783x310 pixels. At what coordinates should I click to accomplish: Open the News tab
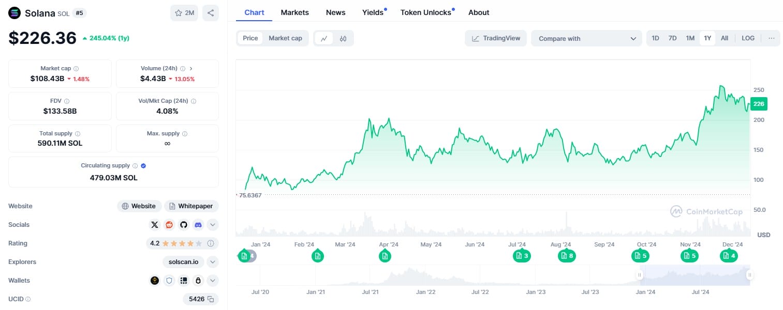pyautogui.click(x=336, y=12)
